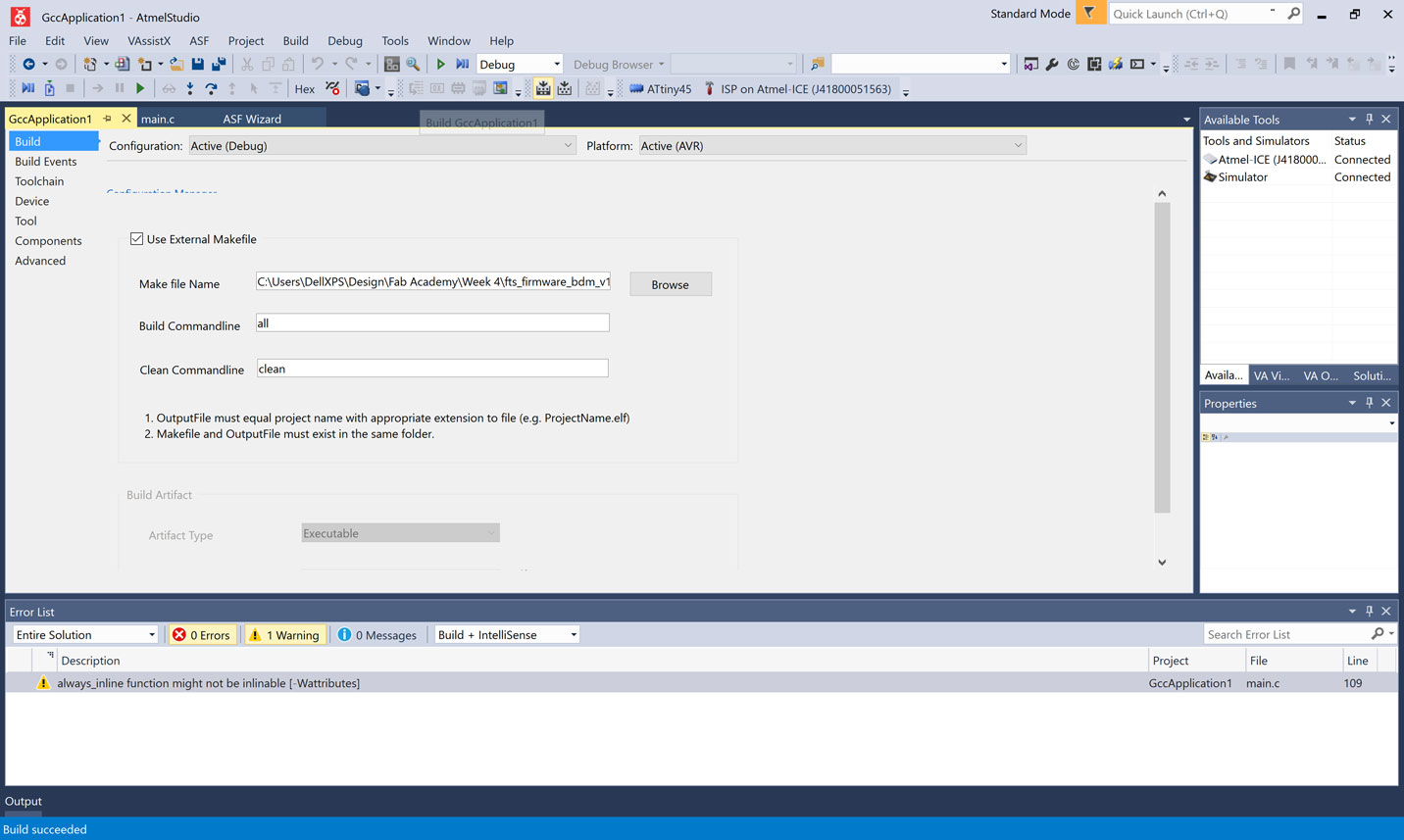Select the Build Events settings page
Screen dimensions: 1404x840
click(45, 162)
